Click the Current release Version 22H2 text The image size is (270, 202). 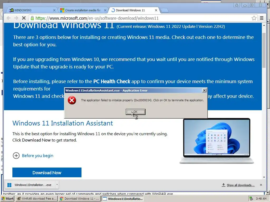point(171,27)
